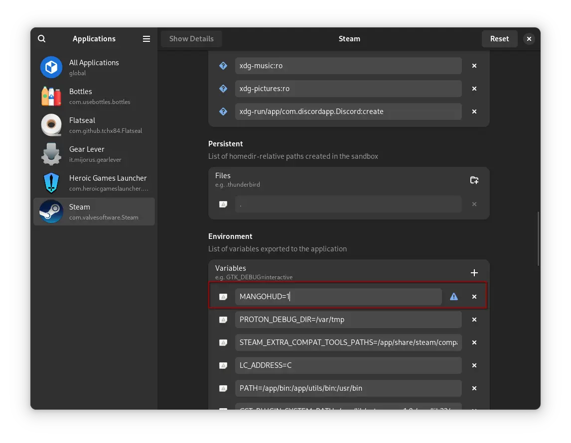Edit the STEAM_EXTRA_COMPAT_TOOLS_PATHS field

(x=348, y=342)
